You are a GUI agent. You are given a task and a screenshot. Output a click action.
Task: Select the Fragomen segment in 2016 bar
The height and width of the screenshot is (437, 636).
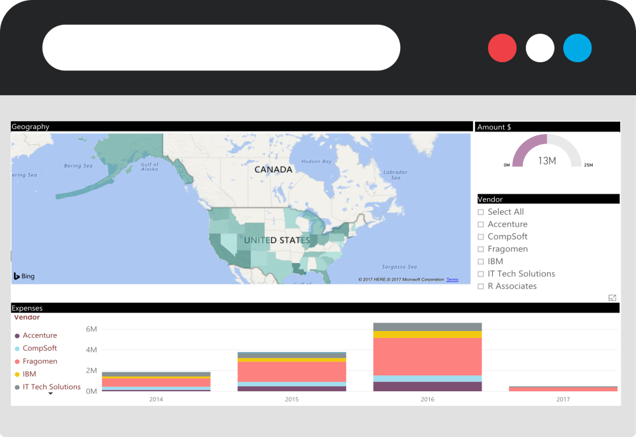tap(427, 356)
